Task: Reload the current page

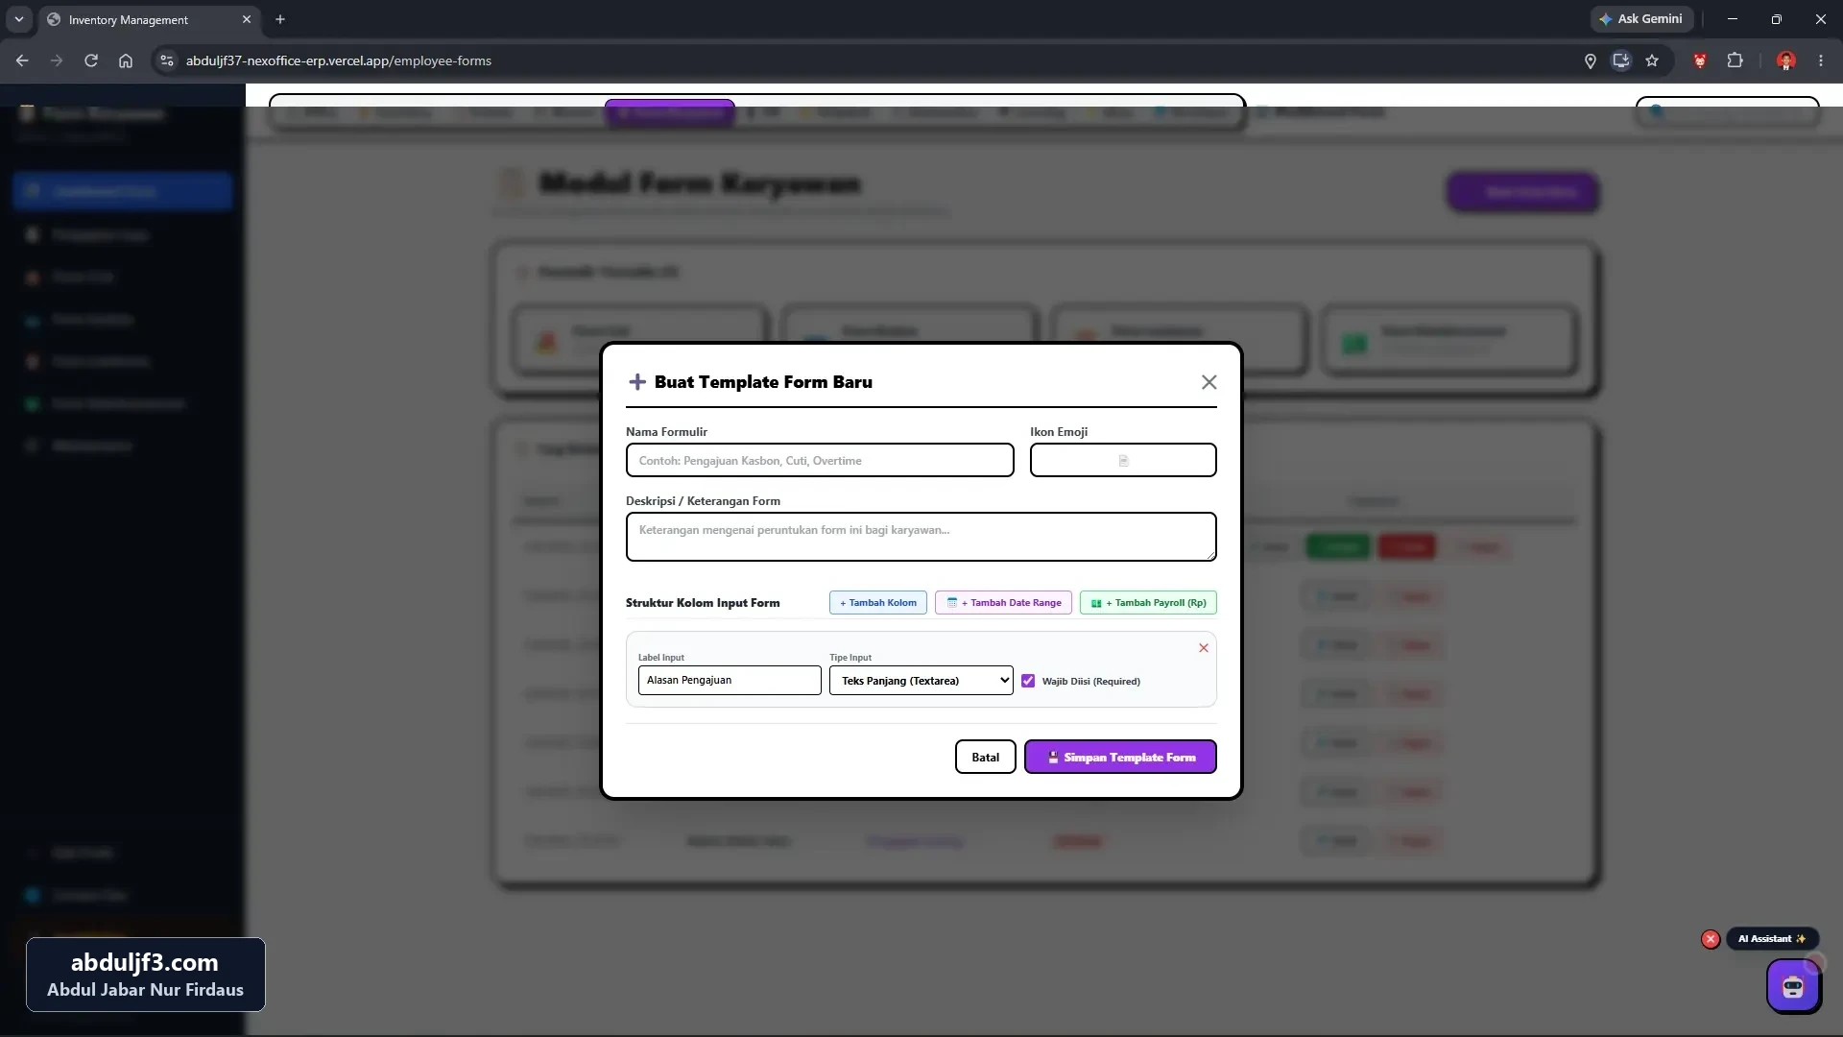Action: (91, 60)
